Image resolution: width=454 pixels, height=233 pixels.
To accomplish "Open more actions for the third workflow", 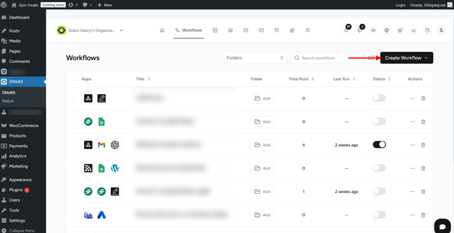I will [x=412, y=145].
